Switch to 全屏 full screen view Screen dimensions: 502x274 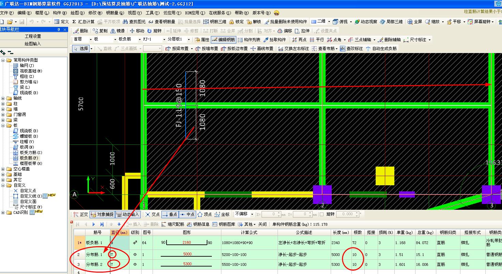coord(415,21)
